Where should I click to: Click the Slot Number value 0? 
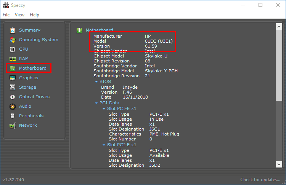point(151,139)
